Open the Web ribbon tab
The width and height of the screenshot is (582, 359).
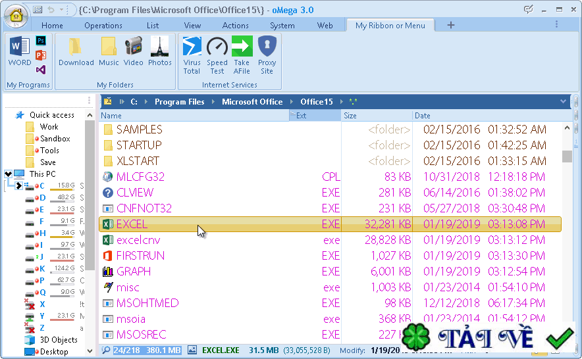pos(325,26)
